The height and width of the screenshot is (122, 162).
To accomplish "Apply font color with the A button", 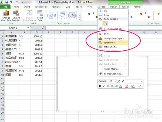I will (x=120, y=86).
